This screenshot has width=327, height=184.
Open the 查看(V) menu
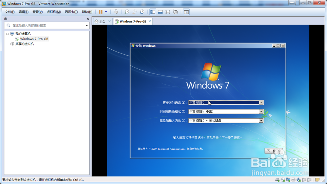pyautogui.click(x=38, y=12)
